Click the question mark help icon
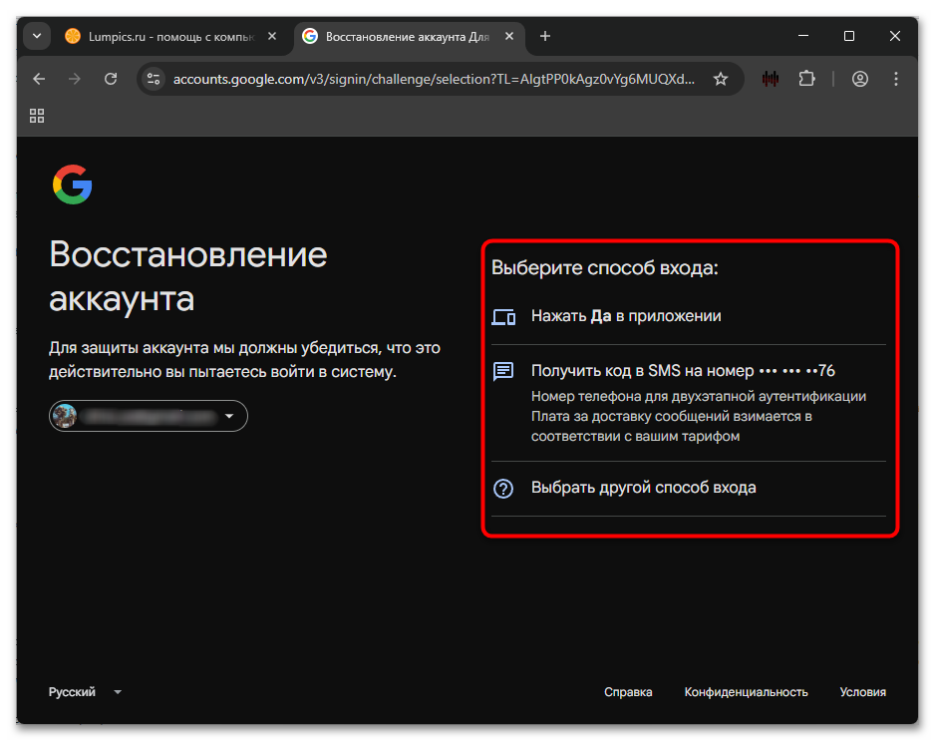This screenshot has height=741, width=935. pyautogui.click(x=503, y=489)
